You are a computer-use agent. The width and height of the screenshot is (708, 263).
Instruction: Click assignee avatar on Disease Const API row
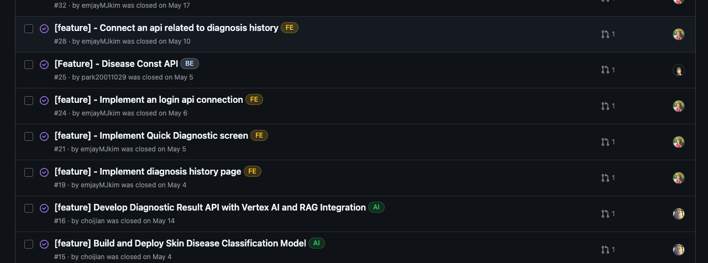[679, 70]
